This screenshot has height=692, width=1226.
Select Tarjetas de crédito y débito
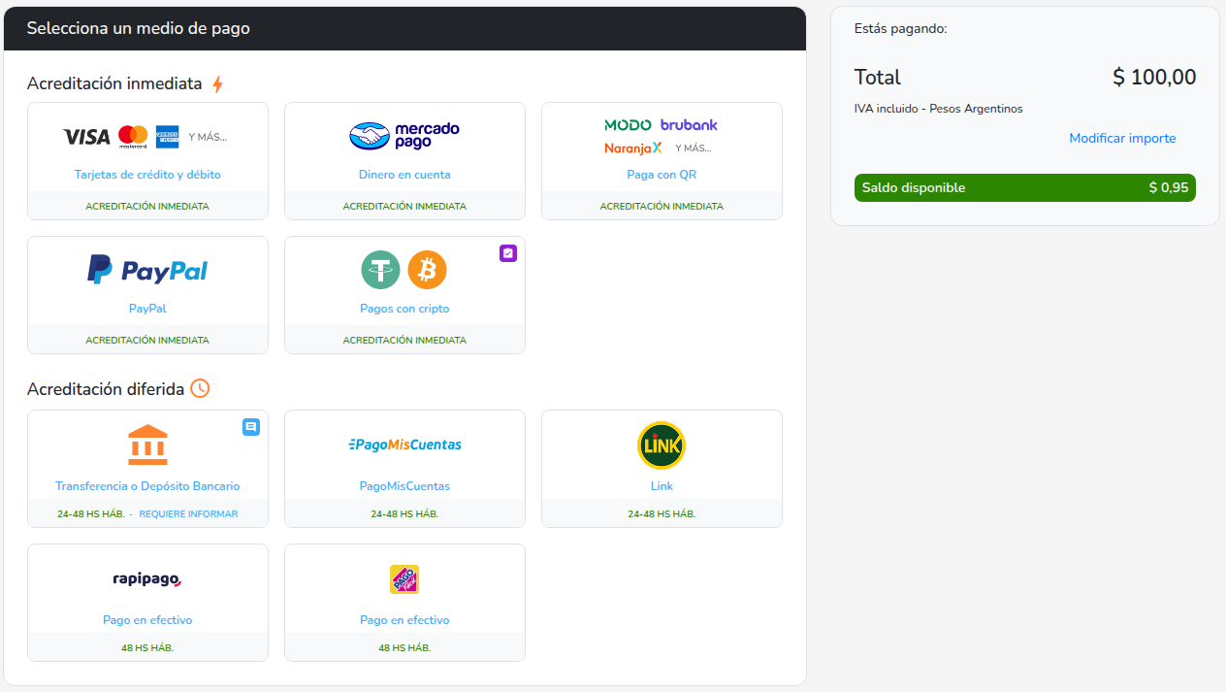(x=147, y=175)
